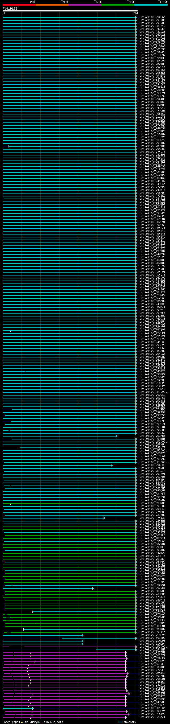Click arrowhead ending the A7Y137 alignment bar

104,518
